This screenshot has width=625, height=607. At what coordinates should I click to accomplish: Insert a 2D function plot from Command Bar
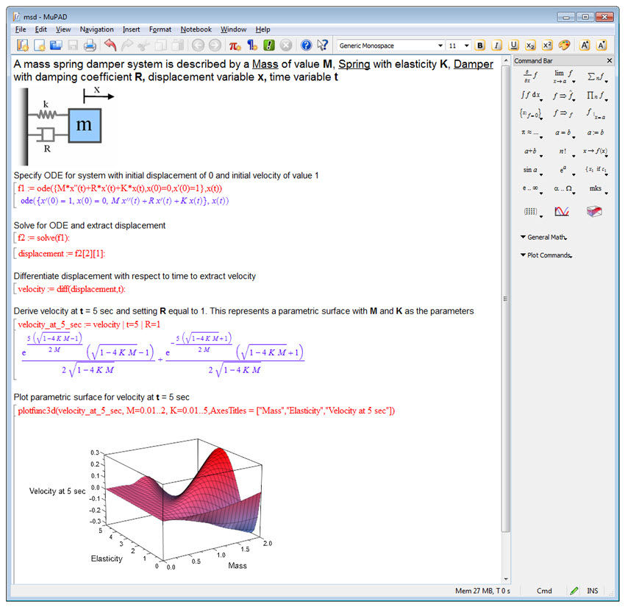561,210
